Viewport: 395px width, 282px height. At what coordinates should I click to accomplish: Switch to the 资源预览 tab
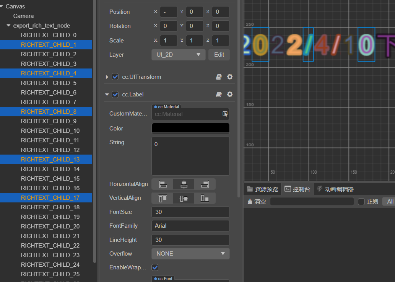262,189
